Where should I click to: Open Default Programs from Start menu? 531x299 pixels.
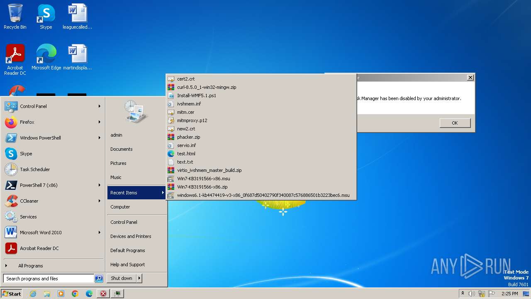136,250
